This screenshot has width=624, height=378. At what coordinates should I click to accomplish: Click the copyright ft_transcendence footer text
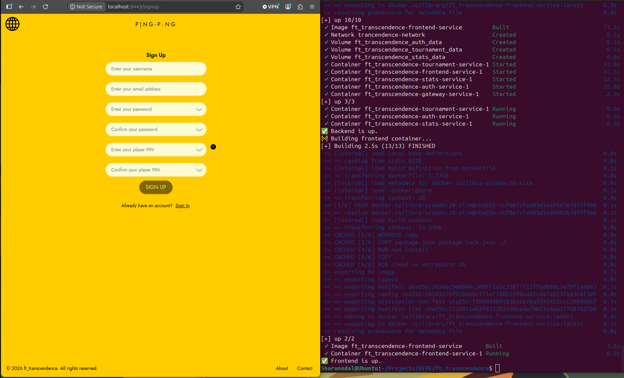pos(52,368)
